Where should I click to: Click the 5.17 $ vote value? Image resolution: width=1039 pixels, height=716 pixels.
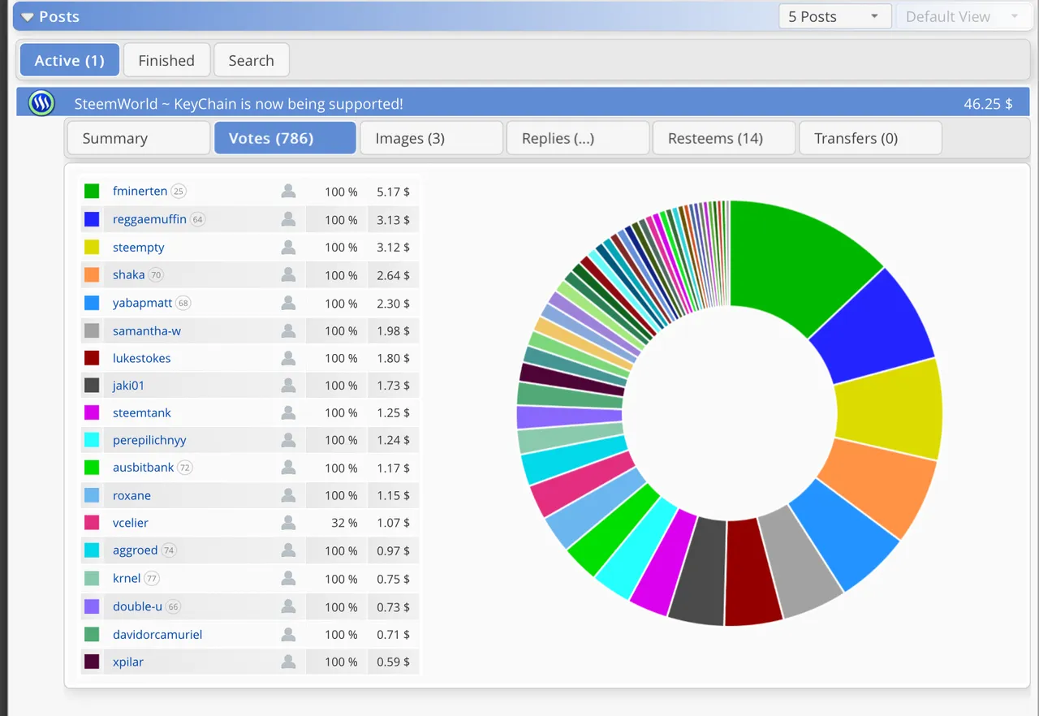(x=393, y=192)
